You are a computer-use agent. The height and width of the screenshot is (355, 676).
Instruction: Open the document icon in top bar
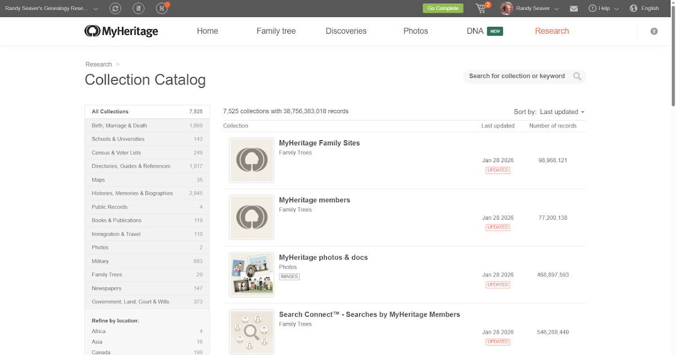(x=139, y=8)
